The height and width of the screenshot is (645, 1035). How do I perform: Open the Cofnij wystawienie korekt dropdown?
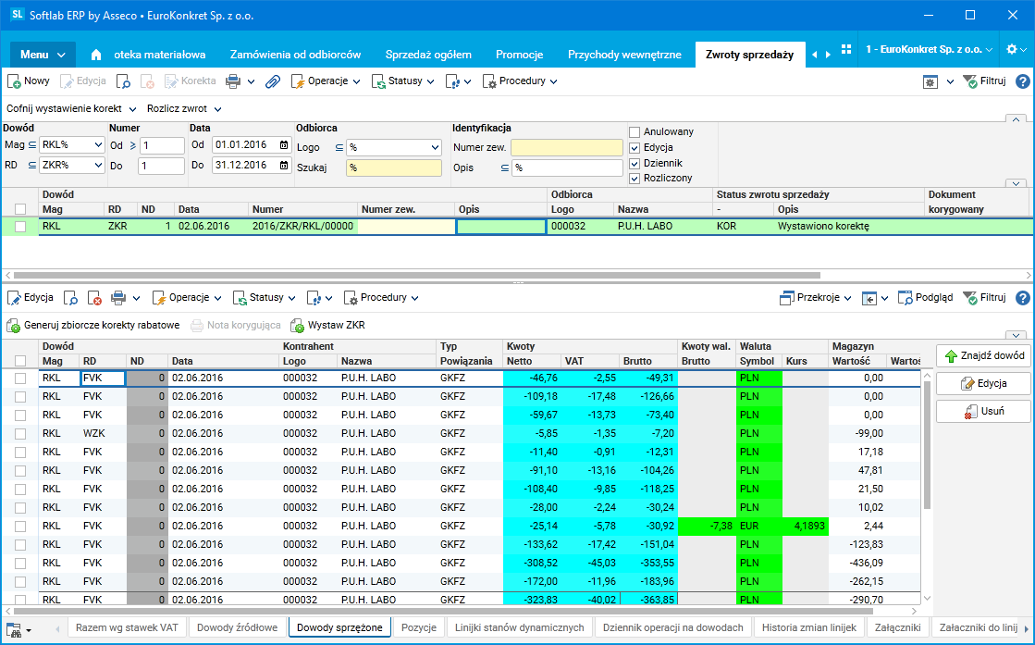(71, 109)
